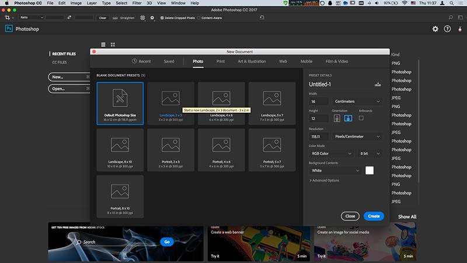Click the Open... button
The image size is (467, 263).
point(69,89)
